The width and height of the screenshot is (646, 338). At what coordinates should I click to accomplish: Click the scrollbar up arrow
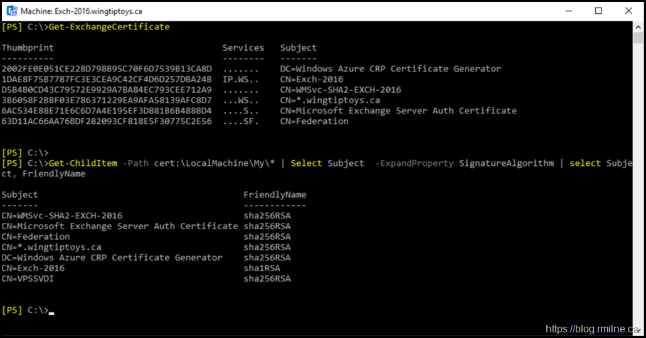coord(638,26)
